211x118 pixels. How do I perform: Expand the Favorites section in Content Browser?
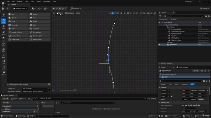point(2,103)
